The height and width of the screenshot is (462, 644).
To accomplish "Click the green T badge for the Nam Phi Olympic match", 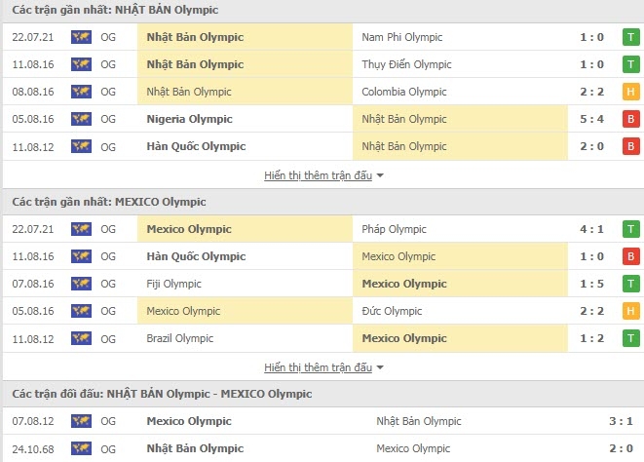I will point(631,37).
